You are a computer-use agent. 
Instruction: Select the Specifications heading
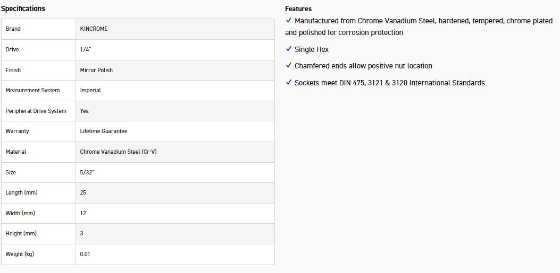(23, 8)
